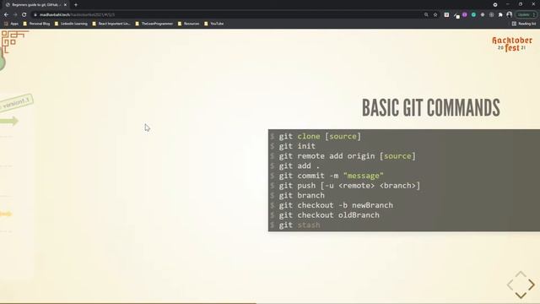Click the address bar URL field

pos(227,15)
